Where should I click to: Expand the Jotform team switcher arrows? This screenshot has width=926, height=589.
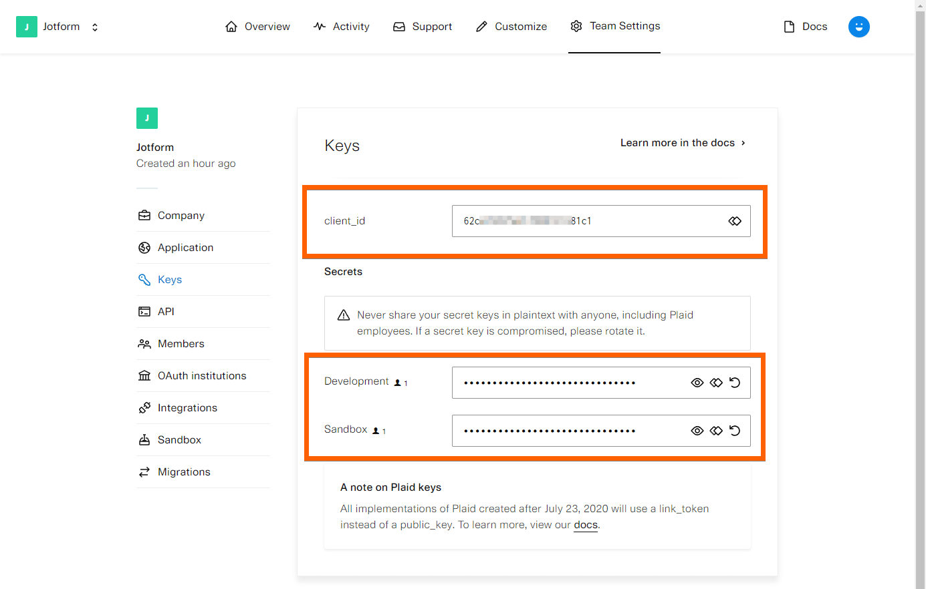point(95,27)
